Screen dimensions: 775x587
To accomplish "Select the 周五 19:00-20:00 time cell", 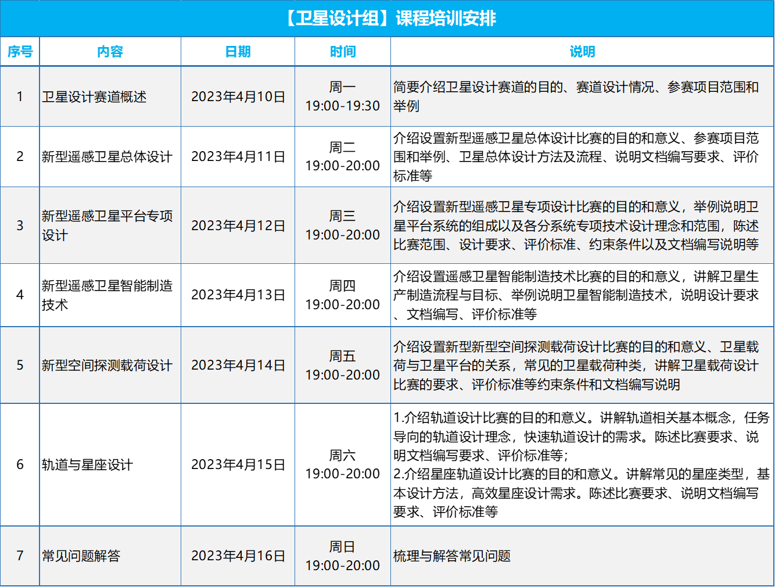I will pyautogui.click(x=342, y=366).
